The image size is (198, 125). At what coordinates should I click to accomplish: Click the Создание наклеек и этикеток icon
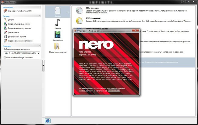5,41
